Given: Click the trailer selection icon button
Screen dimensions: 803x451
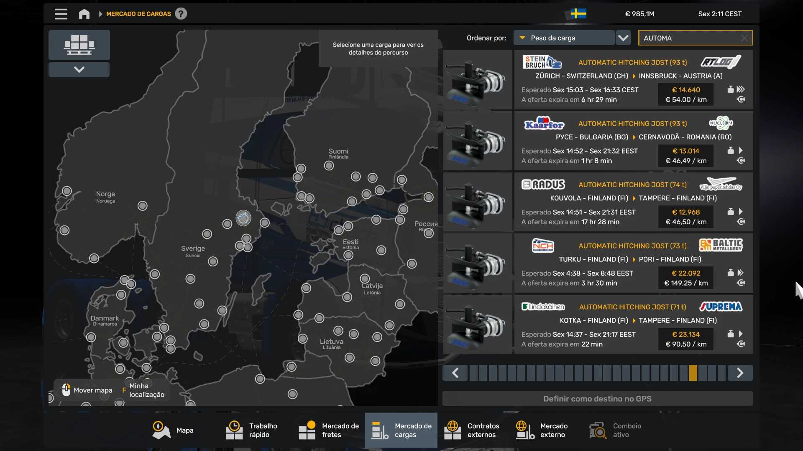Looking at the screenshot, I should click(x=79, y=45).
